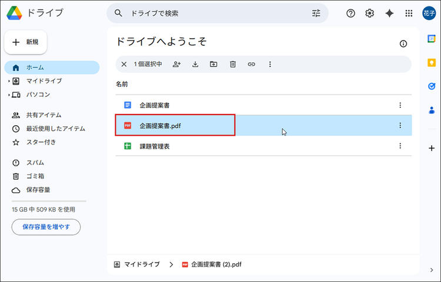Click the 保存容量を増やす button
The height and width of the screenshot is (282, 441).
[x=46, y=227]
